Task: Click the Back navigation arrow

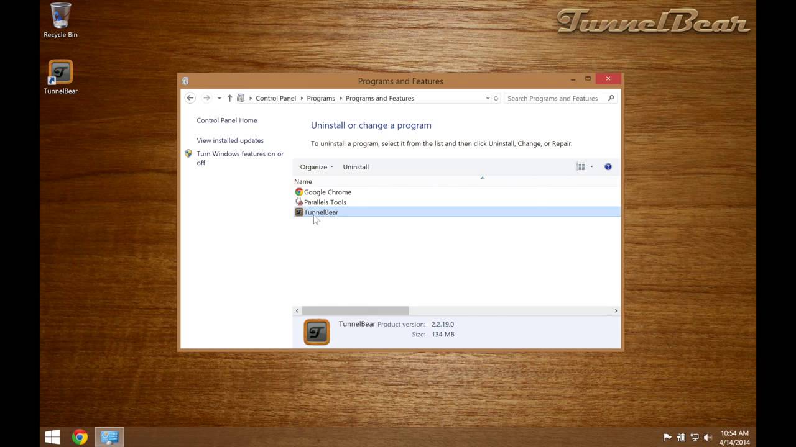Action: click(x=190, y=98)
